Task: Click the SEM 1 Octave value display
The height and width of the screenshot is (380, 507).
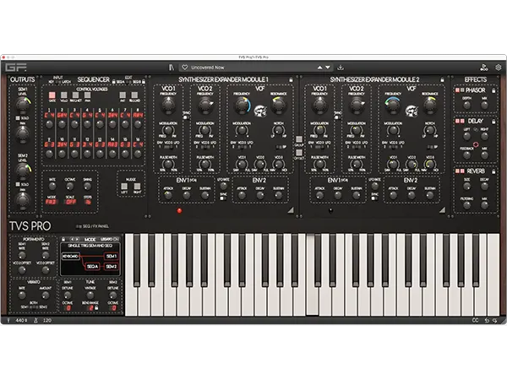Action: (68, 308)
